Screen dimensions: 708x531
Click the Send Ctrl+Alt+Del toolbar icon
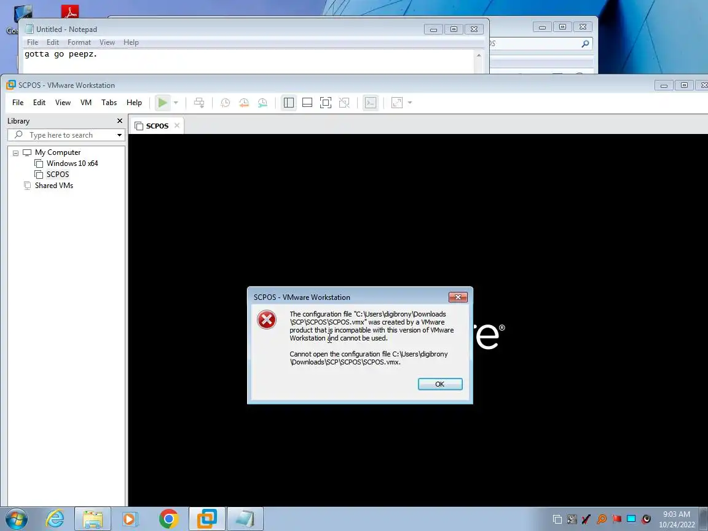199,103
